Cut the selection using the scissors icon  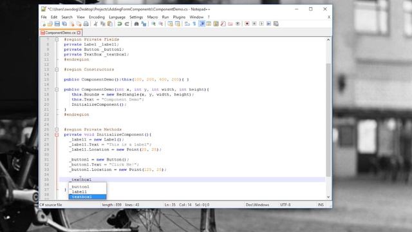point(96,24)
